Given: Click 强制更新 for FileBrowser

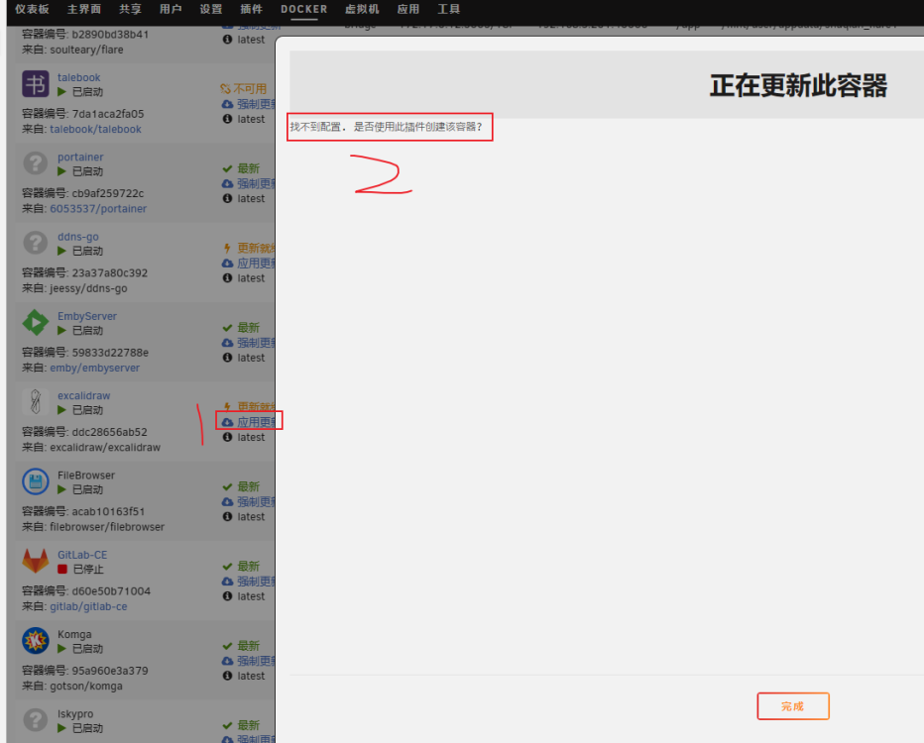Looking at the screenshot, I should click(249, 501).
